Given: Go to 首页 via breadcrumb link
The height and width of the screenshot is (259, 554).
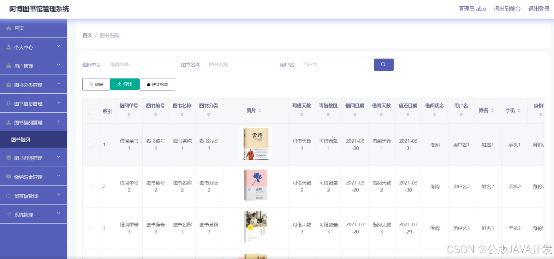Looking at the screenshot, I should click(x=87, y=35).
